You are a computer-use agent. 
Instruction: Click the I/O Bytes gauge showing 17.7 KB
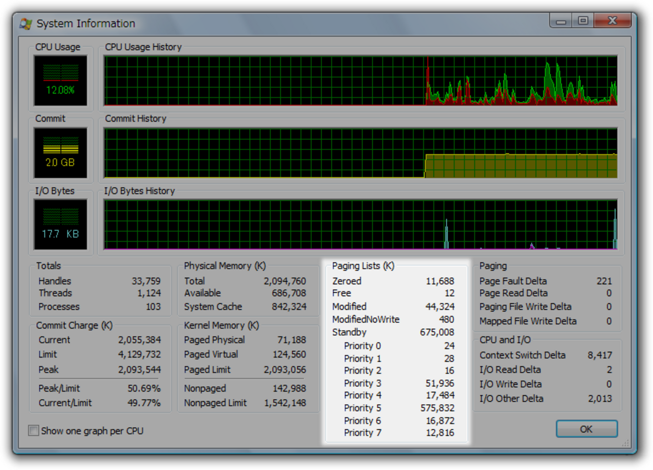pyautogui.click(x=60, y=224)
